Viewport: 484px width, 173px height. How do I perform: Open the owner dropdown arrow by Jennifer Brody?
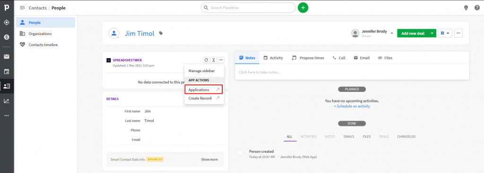coord(392,33)
